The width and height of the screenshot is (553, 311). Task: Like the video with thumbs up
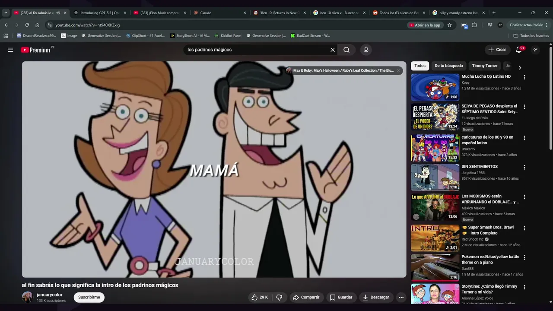click(x=260, y=297)
